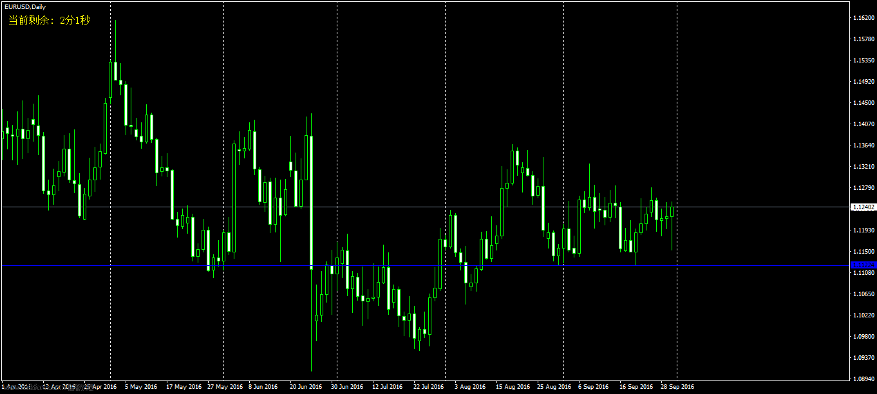Screen dimensions: 877x394
Task: Click the blue 1.11224 price label
Action: 863,265
